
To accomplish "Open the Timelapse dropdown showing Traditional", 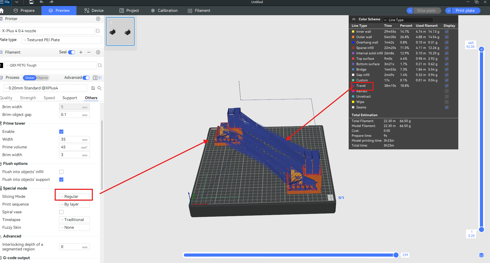I will [x=74, y=219].
